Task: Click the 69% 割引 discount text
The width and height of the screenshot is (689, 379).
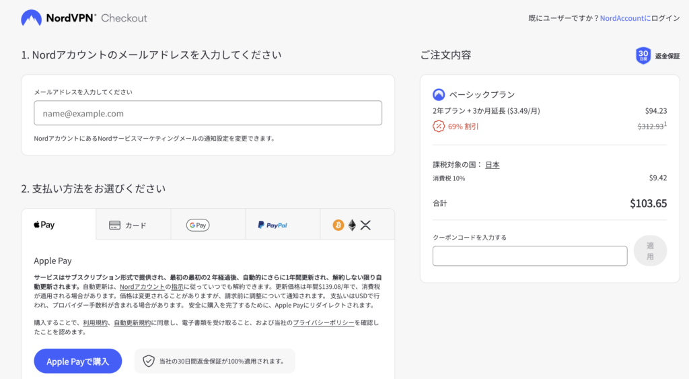Action: click(463, 127)
